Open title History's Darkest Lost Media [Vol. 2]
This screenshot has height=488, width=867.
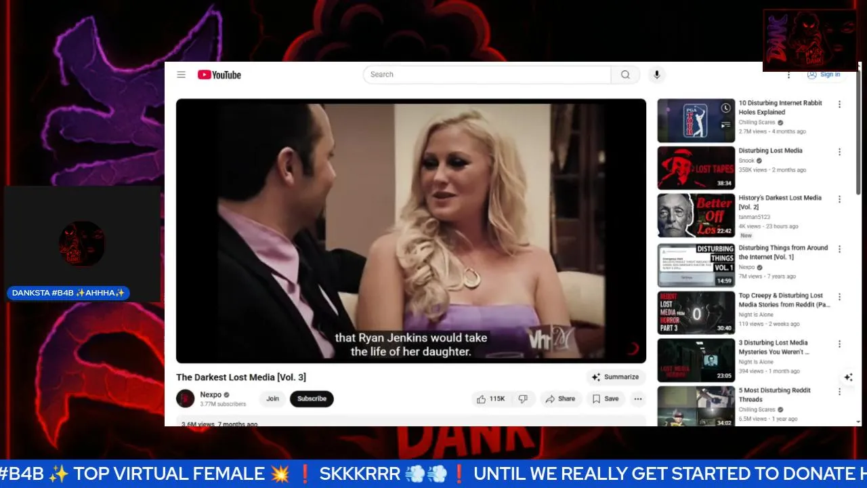coord(780,202)
